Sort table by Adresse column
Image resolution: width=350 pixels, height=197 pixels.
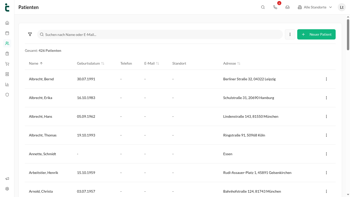(x=232, y=63)
